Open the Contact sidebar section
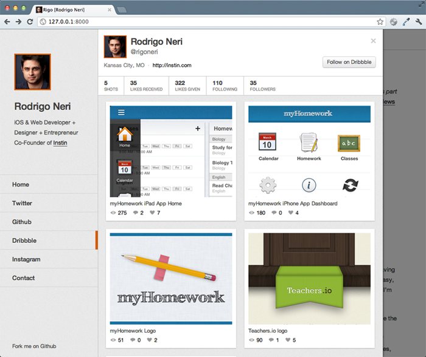This screenshot has width=426, height=357. (x=49, y=278)
